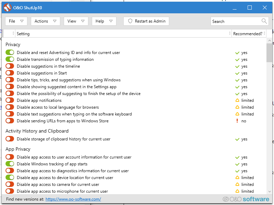
Task: Click the magnifier icon in the search box
Action: tap(264, 21)
